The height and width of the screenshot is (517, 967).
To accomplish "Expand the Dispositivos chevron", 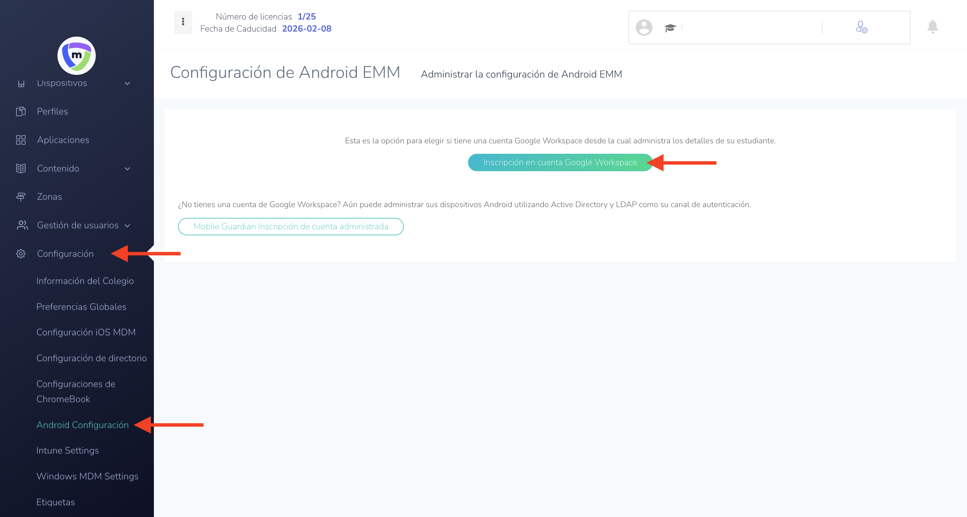I will [x=127, y=83].
